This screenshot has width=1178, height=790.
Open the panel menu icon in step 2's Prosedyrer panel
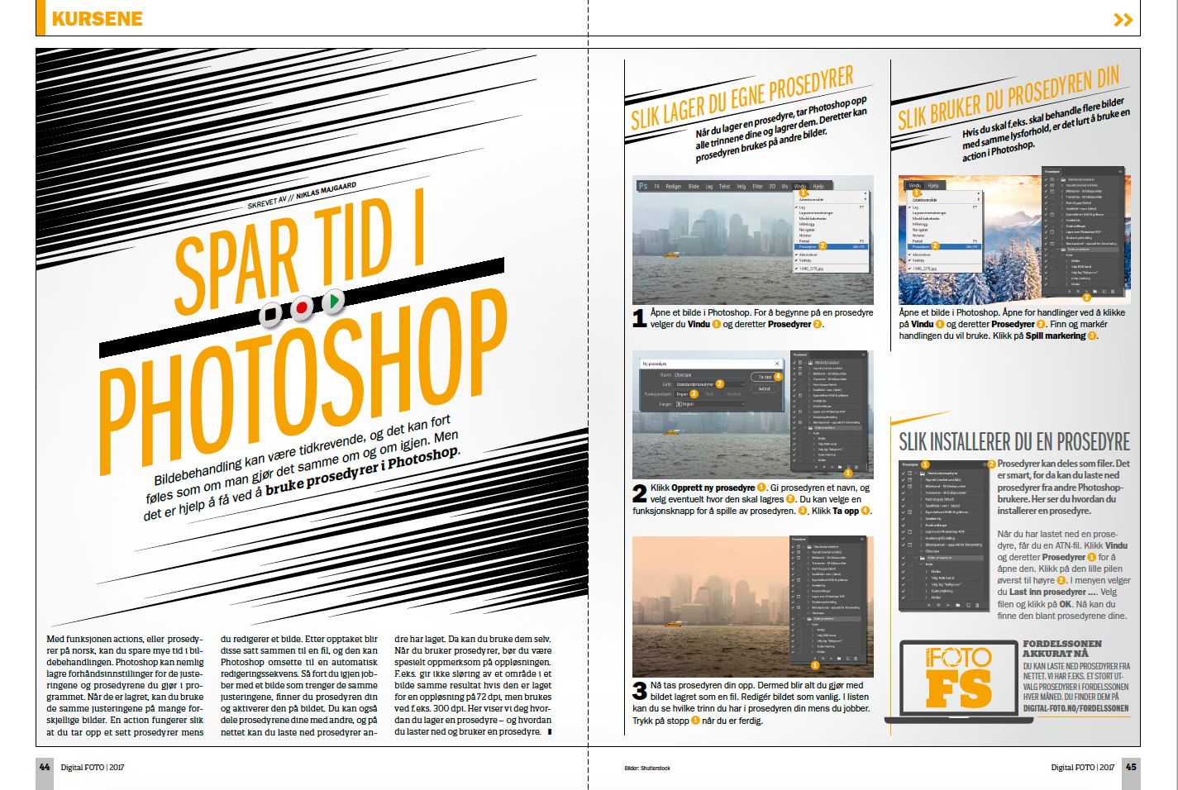point(864,355)
